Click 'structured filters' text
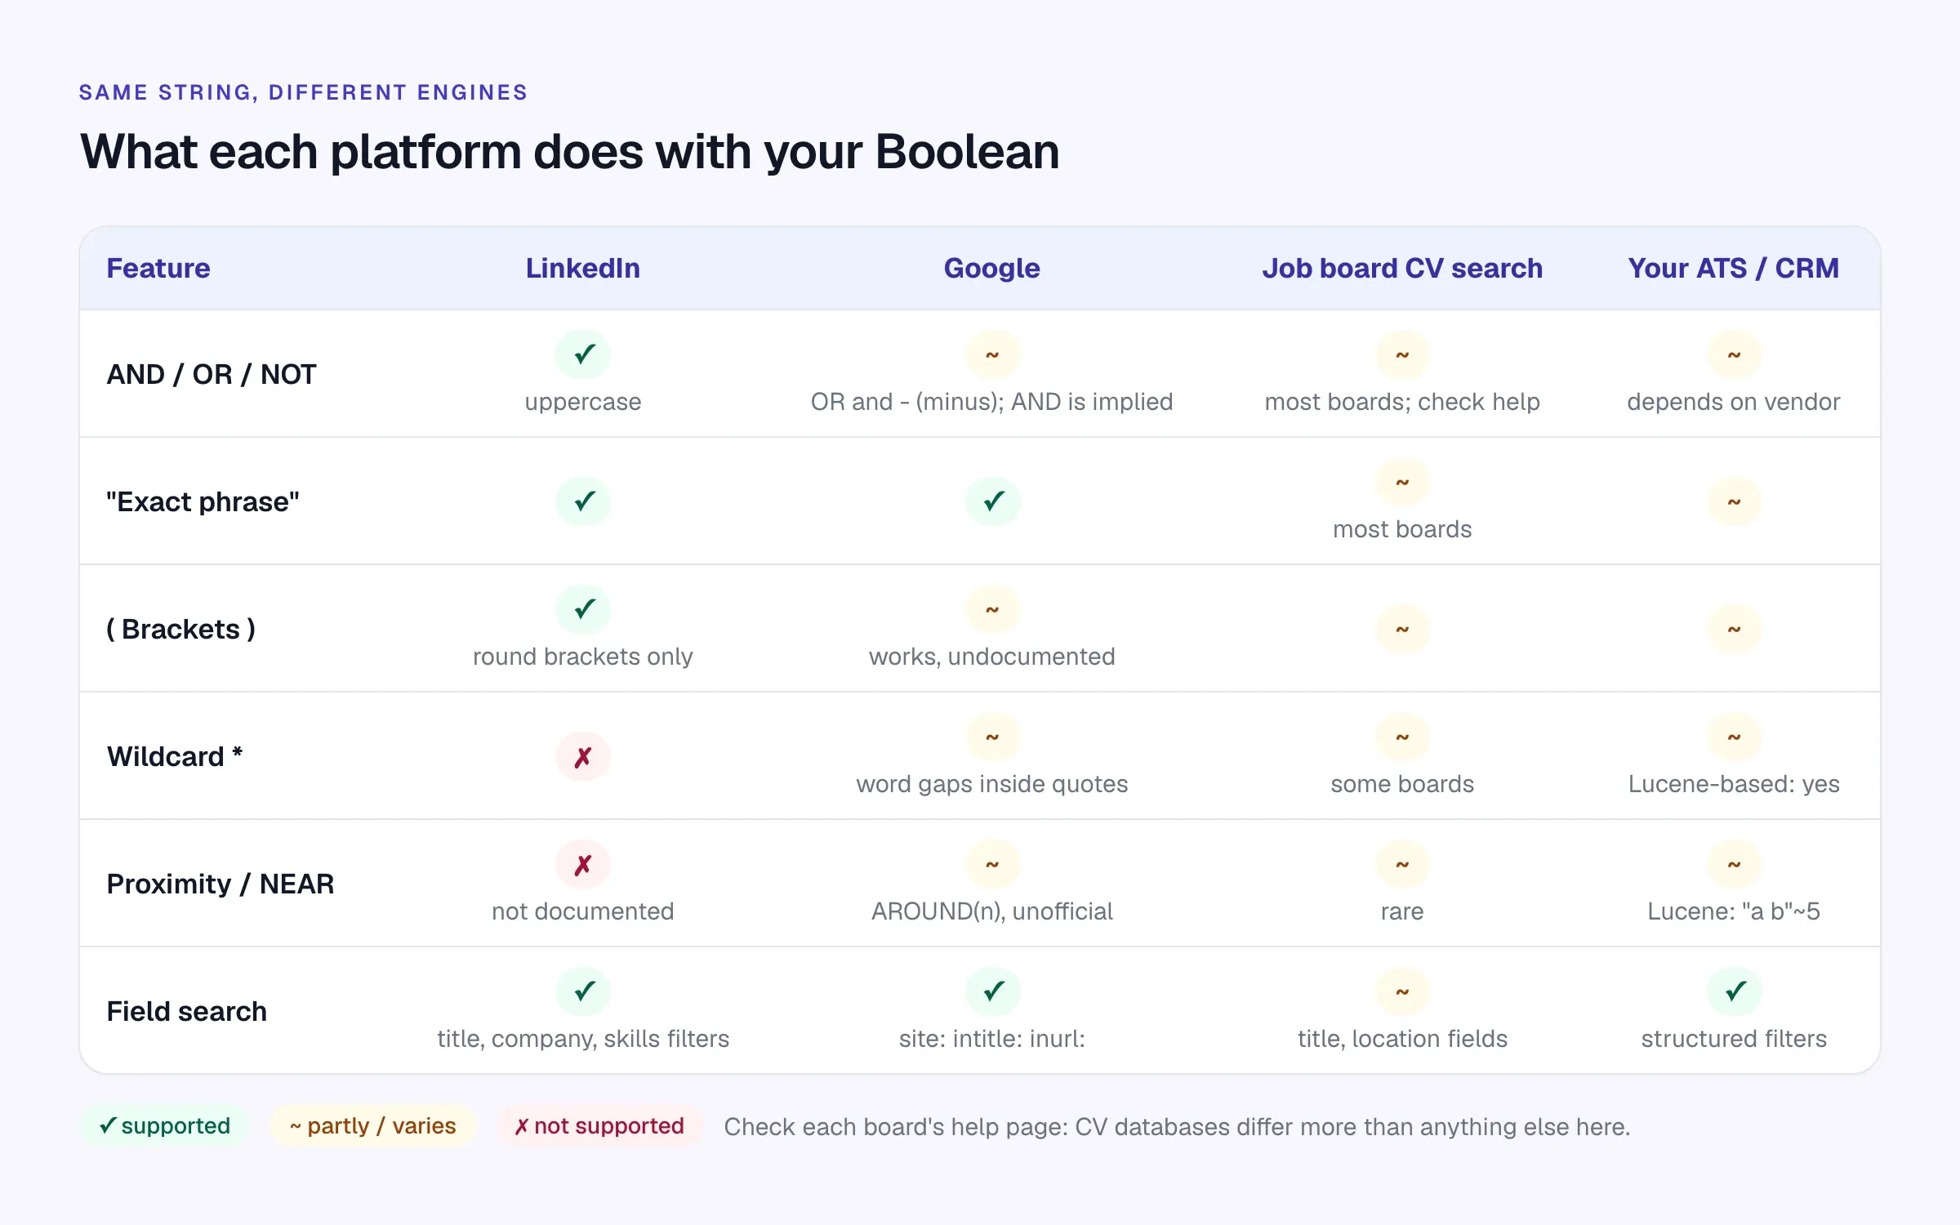1960x1225 pixels. tap(1734, 1039)
